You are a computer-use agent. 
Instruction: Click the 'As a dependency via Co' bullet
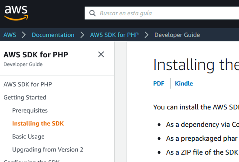203,125
